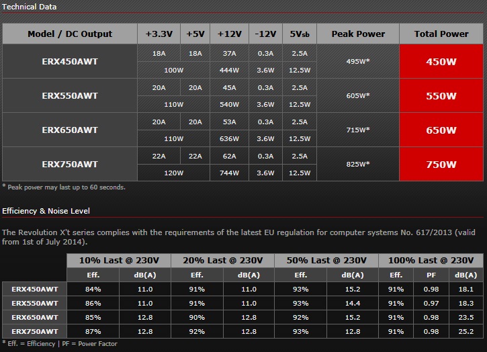This screenshot has width=487, height=352.
Task: Click the red "450W" total power cell
Action: point(441,61)
